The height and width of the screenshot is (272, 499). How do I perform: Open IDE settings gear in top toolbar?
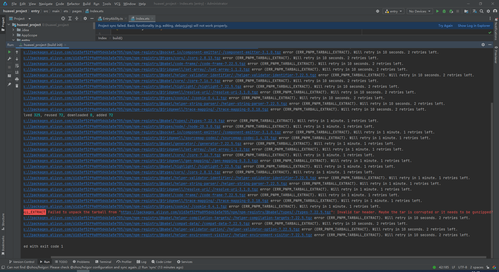[x=488, y=11]
